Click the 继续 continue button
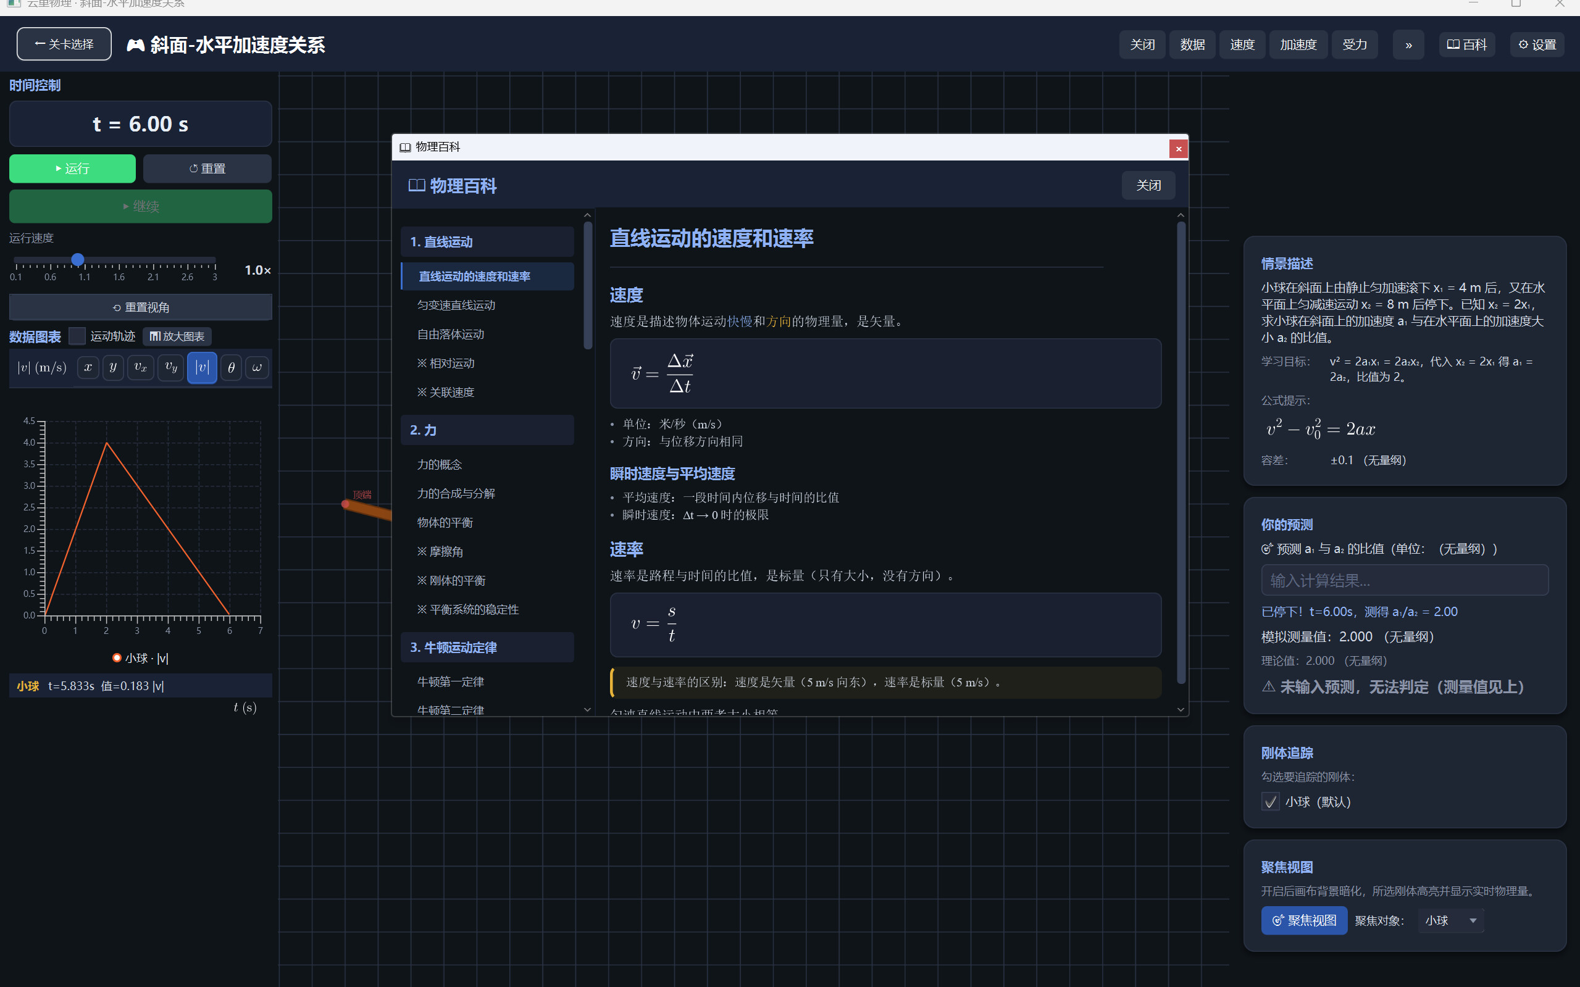 [140, 206]
